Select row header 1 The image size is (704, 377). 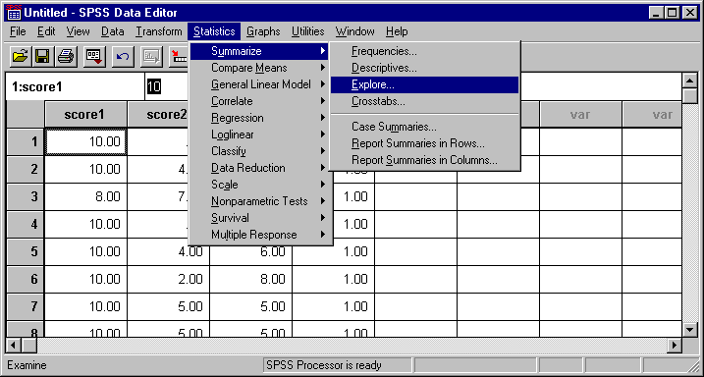pos(26,141)
